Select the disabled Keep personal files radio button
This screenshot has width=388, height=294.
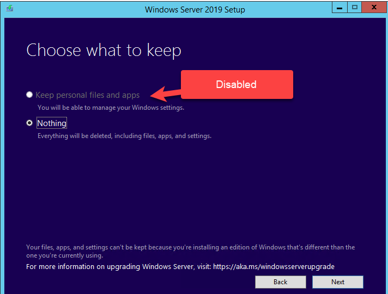[29, 95]
